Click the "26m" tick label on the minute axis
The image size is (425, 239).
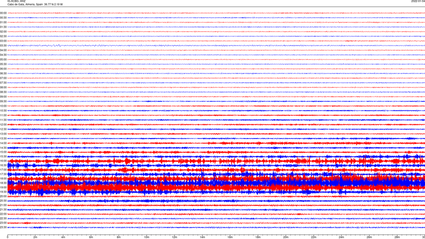[369, 237]
